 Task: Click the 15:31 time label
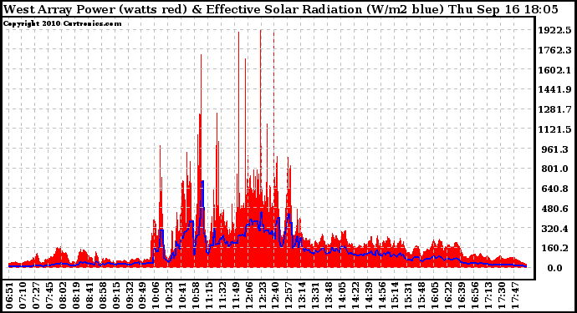point(409,295)
